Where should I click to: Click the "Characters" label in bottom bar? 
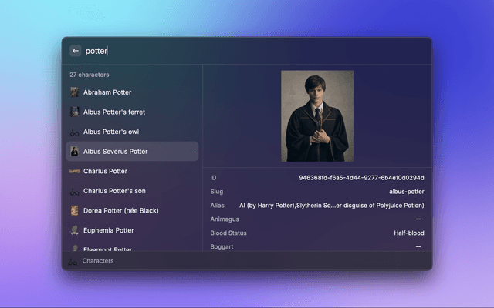click(98, 261)
